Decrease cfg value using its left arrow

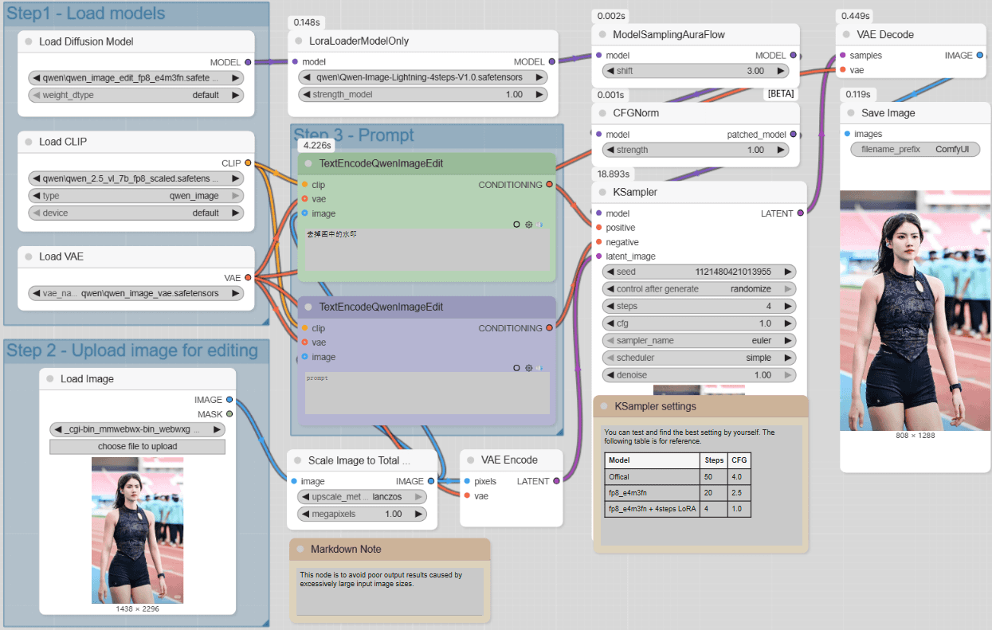(609, 323)
